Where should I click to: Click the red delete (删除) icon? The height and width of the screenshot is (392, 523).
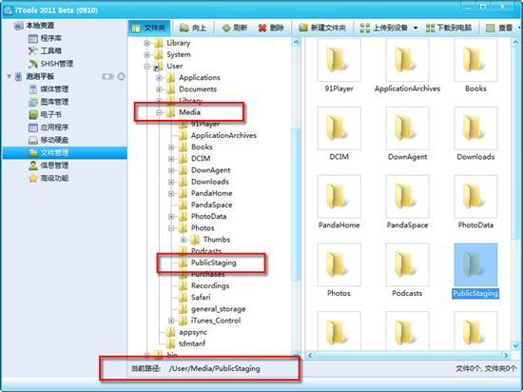pyautogui.click(x=262, y=28)
